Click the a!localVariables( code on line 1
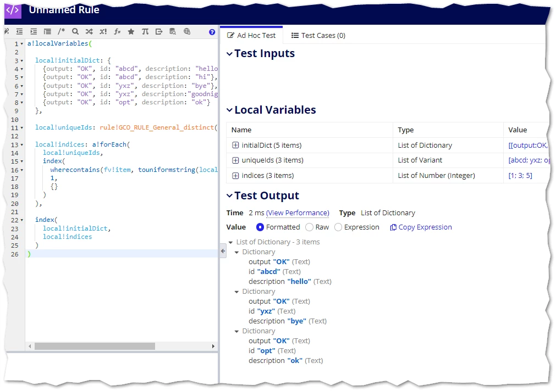Screen dimensions: 556x391 point(59,43)
